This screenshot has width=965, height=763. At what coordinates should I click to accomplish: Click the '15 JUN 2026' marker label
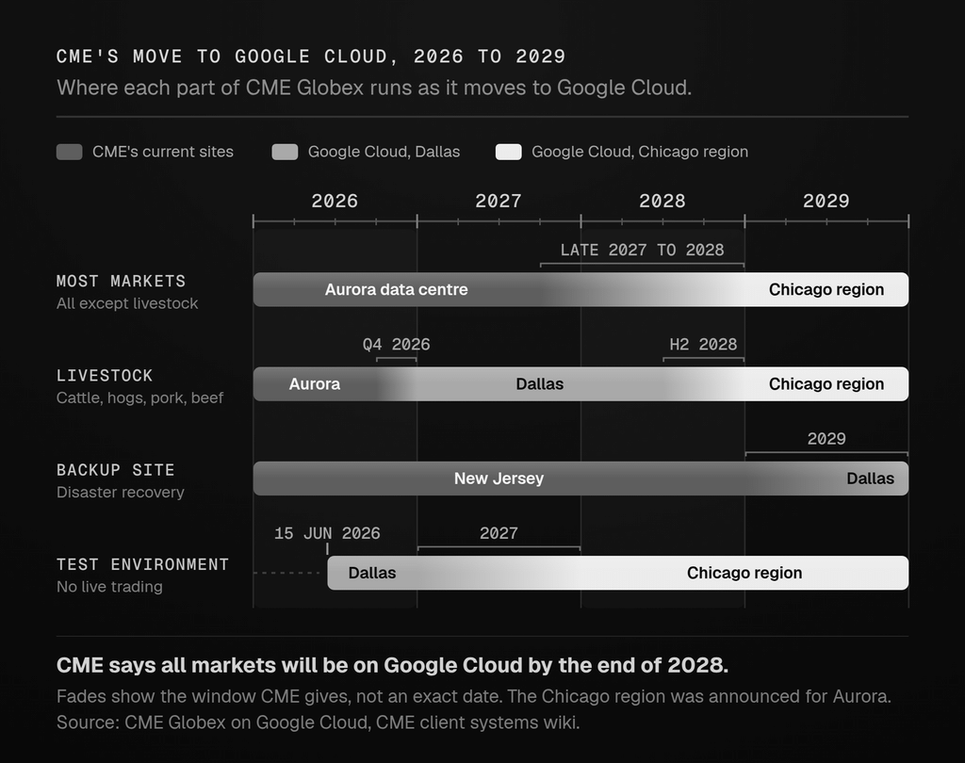[327, 533]
